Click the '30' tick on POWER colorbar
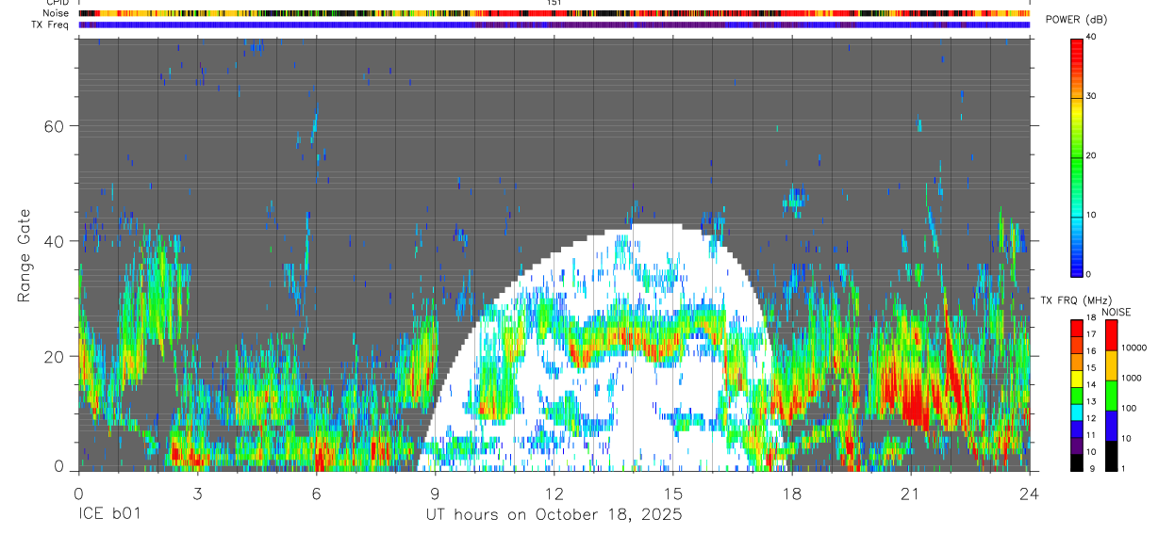 (x=1093, y=96)
